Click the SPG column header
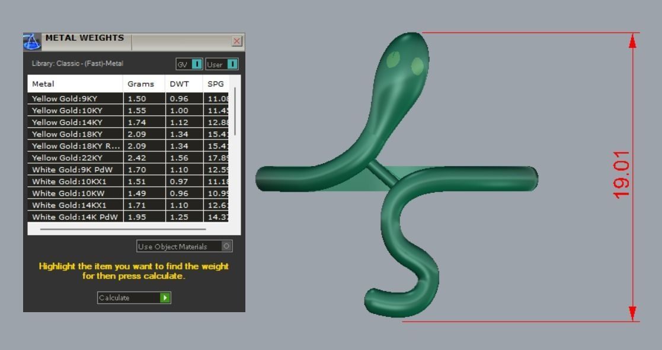The width and height of the screenshot is (662, 350). (x=216, y=84)
